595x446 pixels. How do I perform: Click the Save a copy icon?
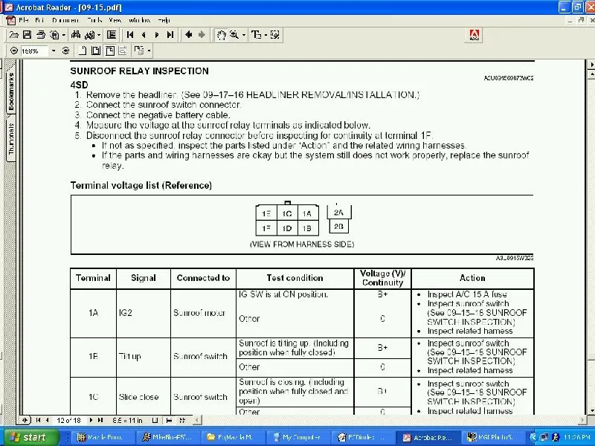click(27, 35)
